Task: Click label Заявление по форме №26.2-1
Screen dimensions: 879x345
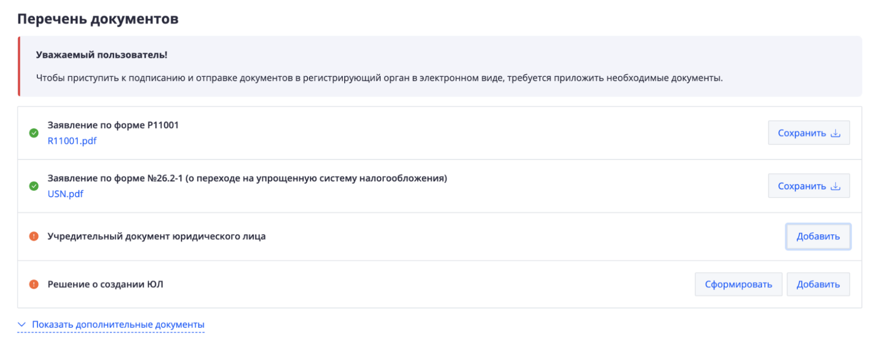Action: (x=247, y=178)
